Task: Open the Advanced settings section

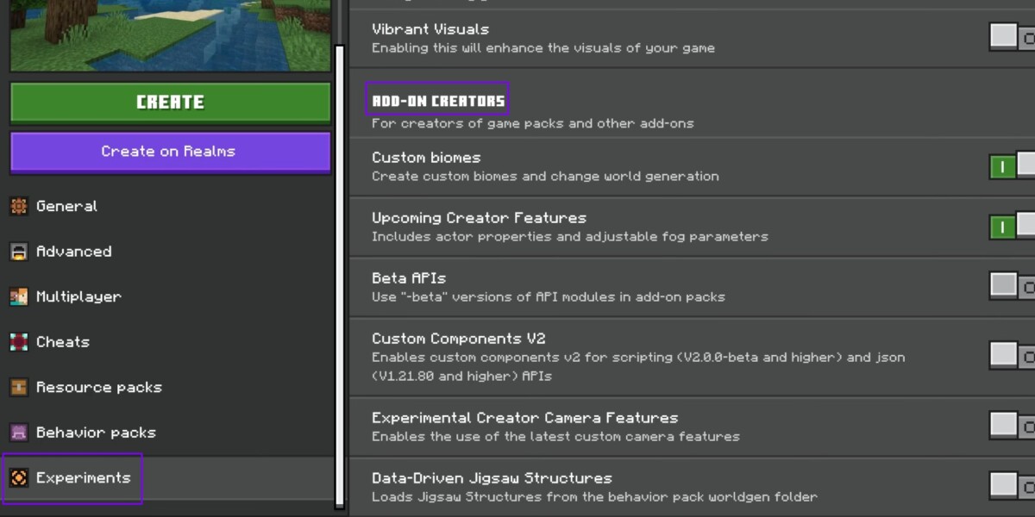Action: (74, 251)
